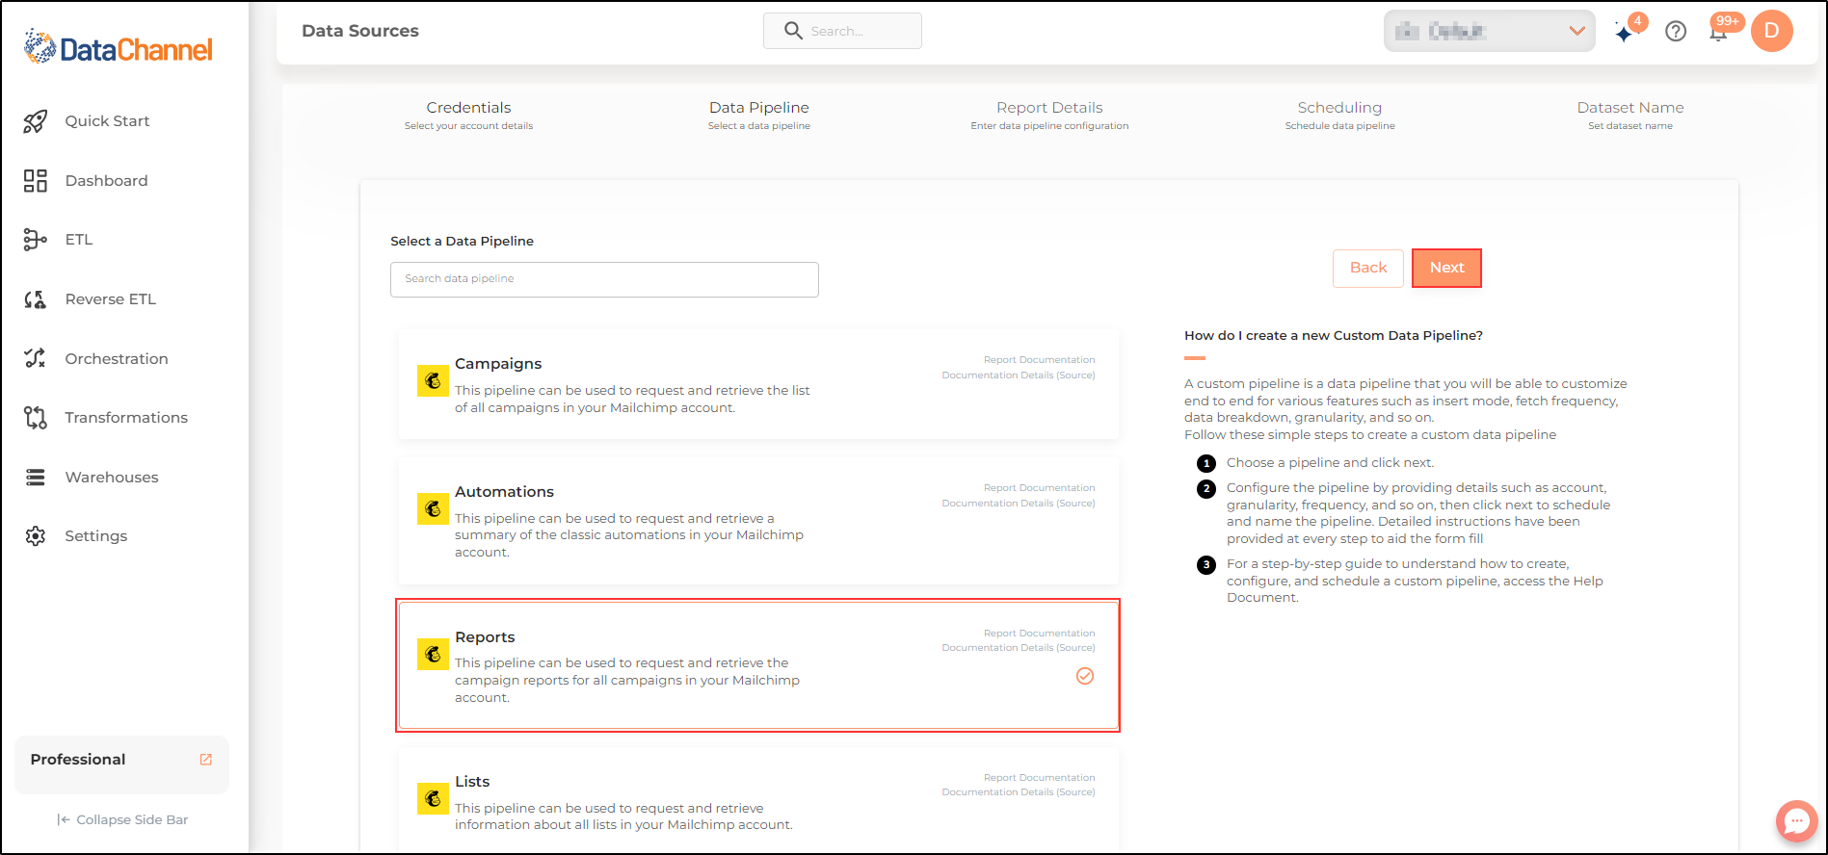Viewport: 1828px width, 855px height.
Task: Open the Reverse ETL menu item
Action: (111, 299)
